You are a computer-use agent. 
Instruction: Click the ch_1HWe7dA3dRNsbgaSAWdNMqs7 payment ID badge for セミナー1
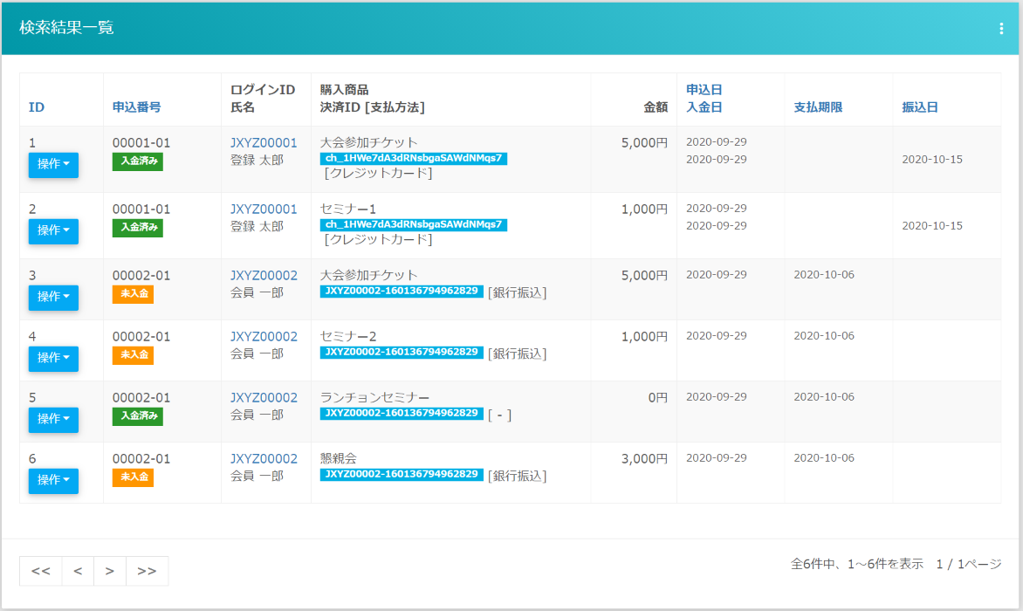414,225
